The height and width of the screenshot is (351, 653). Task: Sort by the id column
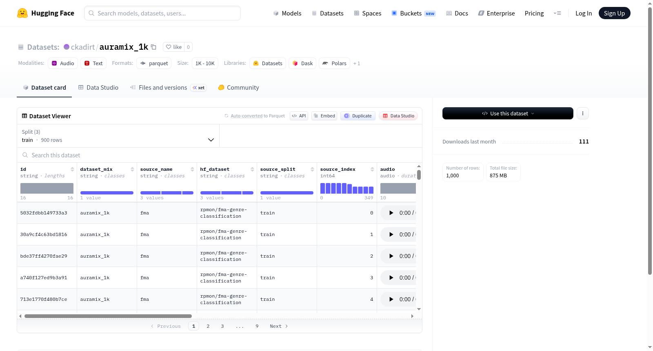72,169
